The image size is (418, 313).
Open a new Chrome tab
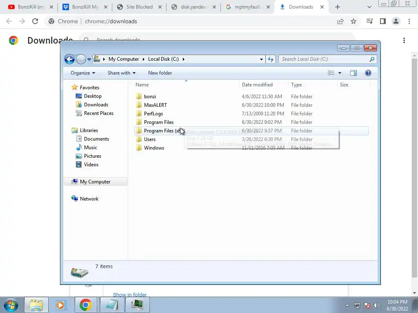337,7
